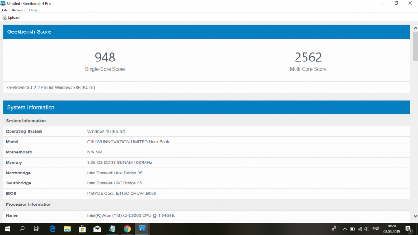This screenshot has width=418, height=235.
Task: Click the blue System Information header bar
Action: [206, 107]
